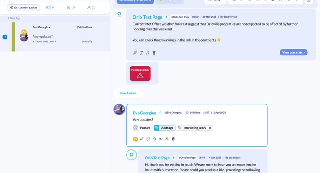The height and width of the screenshot is (173, 320).
Task: Click the pen icon under the flood post
Action: coord(135,53)
